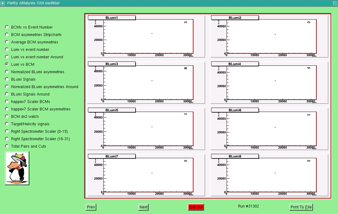
Task: Click the BLumi8 stats box
Action: pyautogui.click(x=309, y=161)
